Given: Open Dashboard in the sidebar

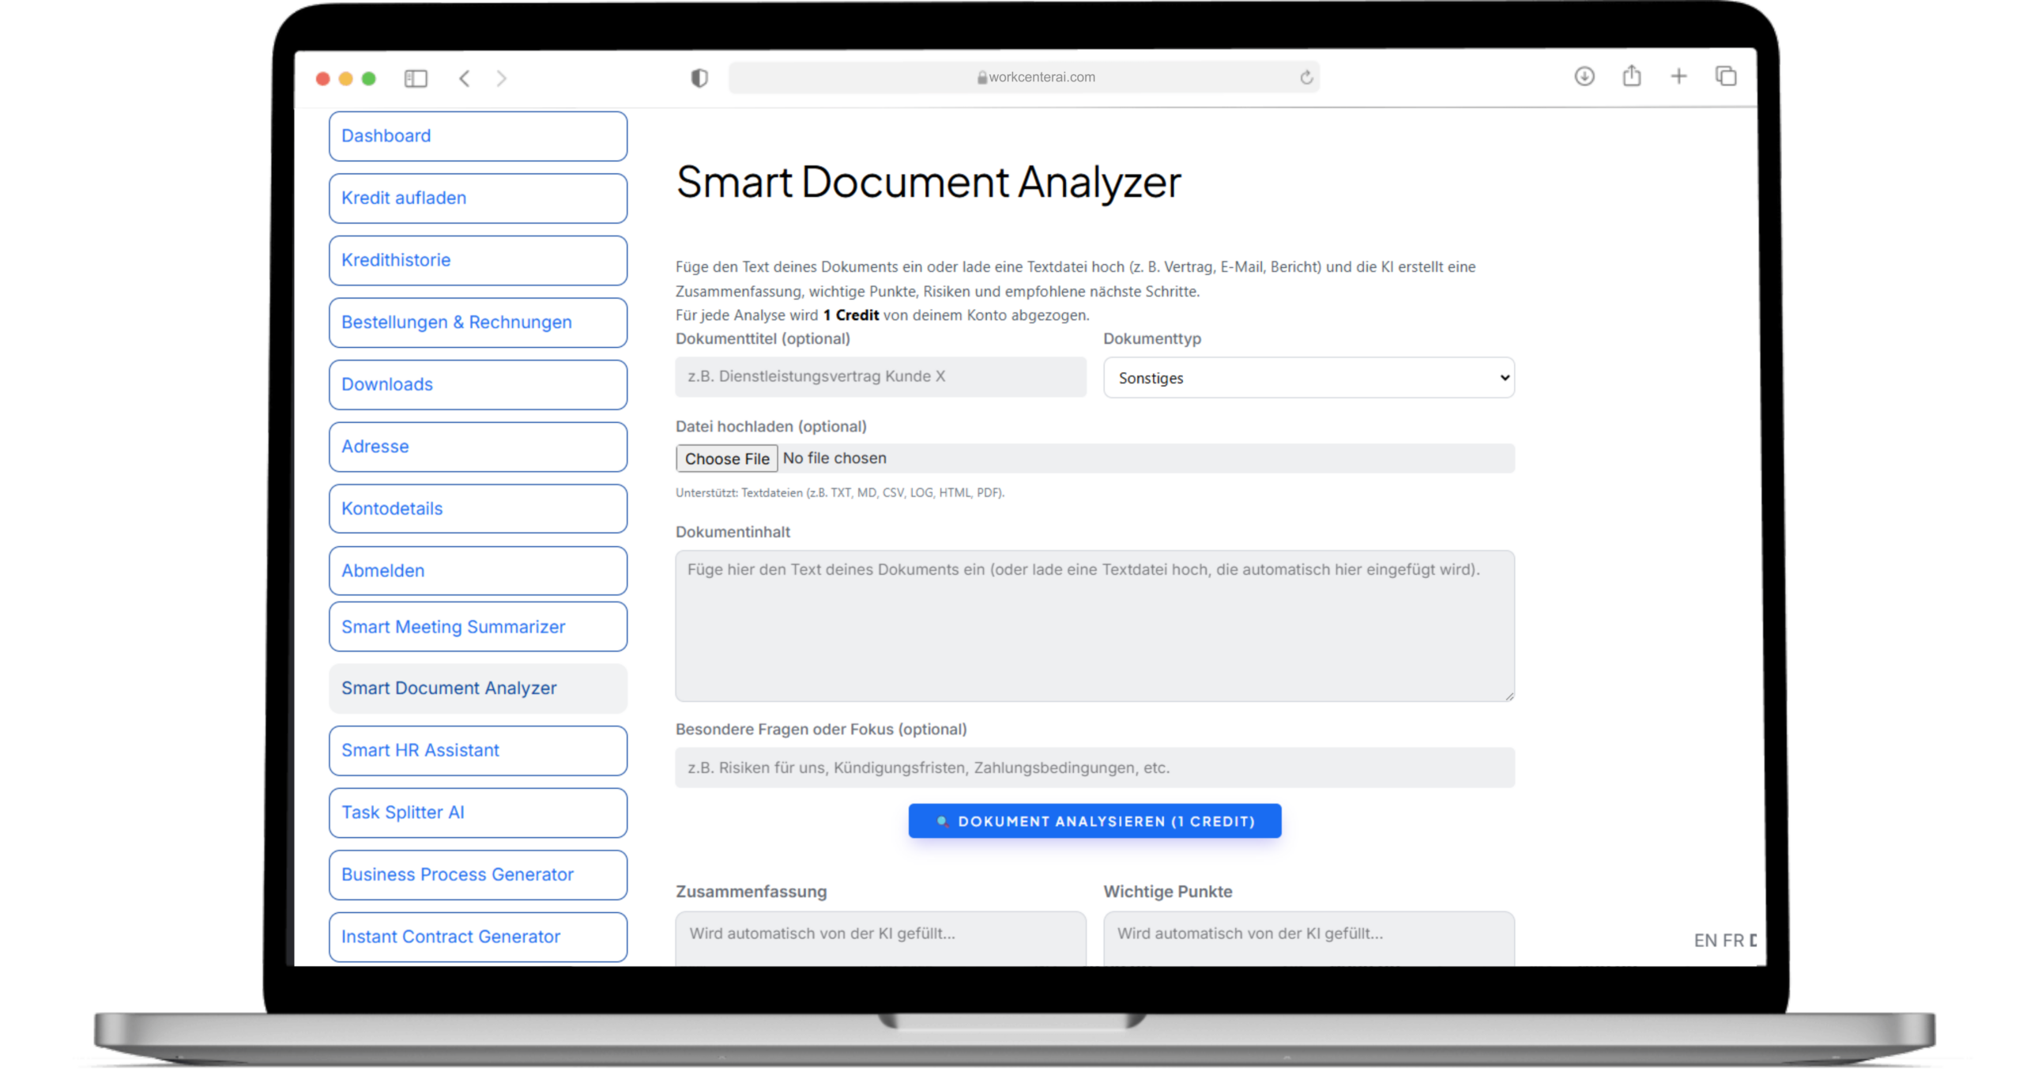Looking at the screenshot, I should point(477,136).
